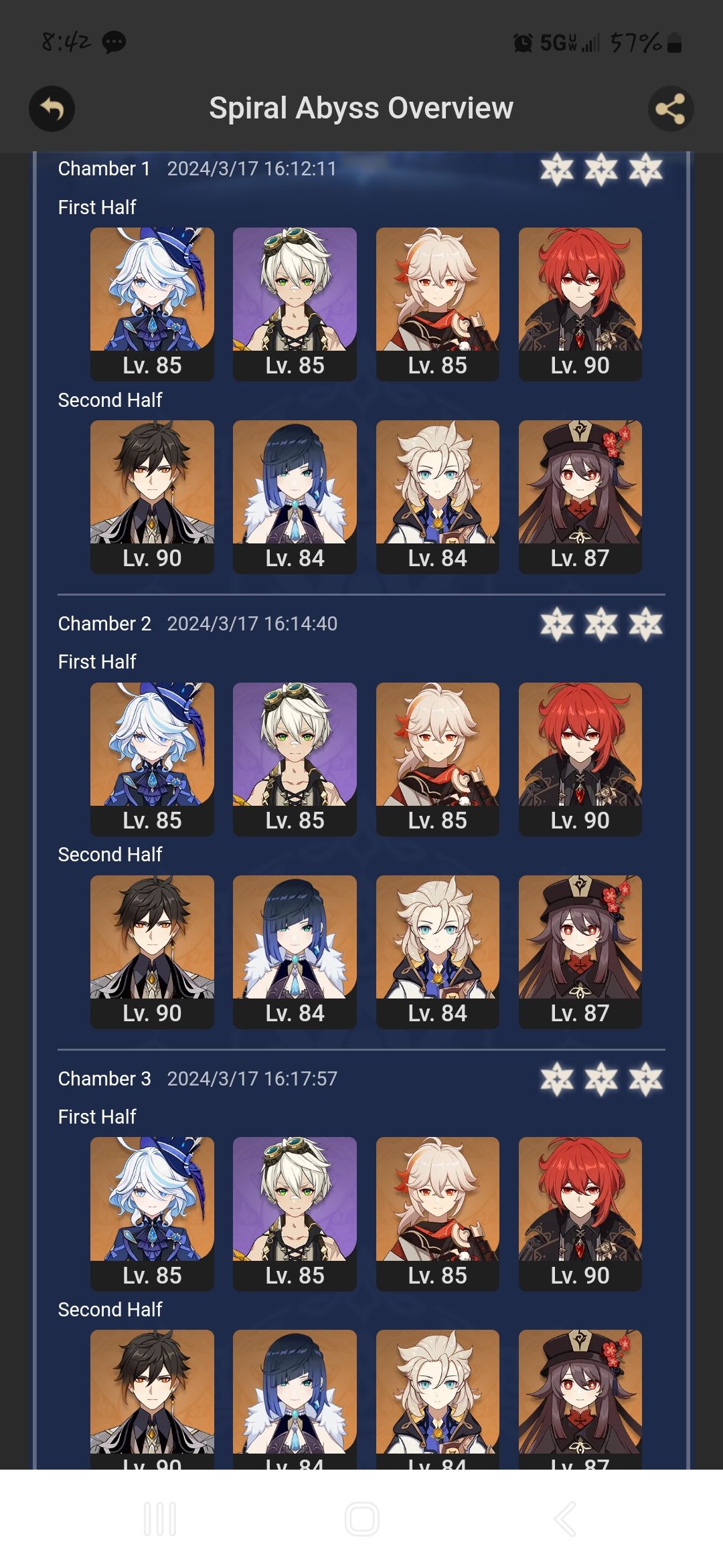Viewport: 723px width, 1566px height.
Task: Select Kazuha portrait in Chamber 2 First Half
Action: 438,759
